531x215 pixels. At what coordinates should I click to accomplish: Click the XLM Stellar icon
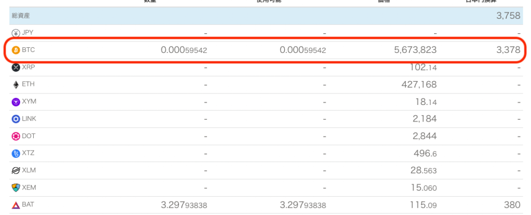pos(16,170)
